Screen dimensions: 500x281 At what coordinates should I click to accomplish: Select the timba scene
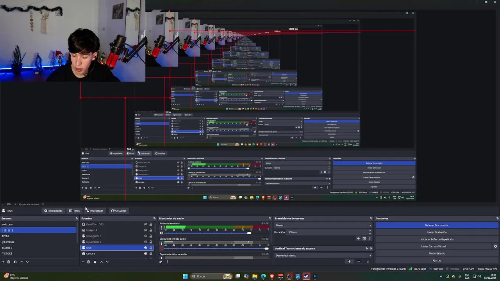[x=38, y=236]
